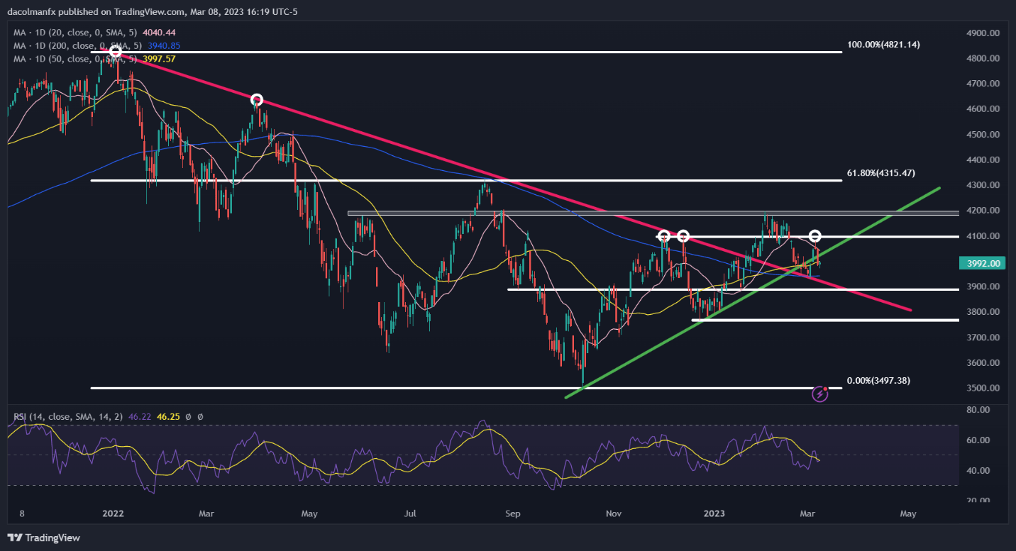The image size is (1016, 551).
Task: Click the 100.00%(4821.14) Fibonacci label
Action: pyautogui.click(x=883, y=45)
